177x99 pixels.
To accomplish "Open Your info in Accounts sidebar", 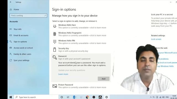I will (17, 29).
